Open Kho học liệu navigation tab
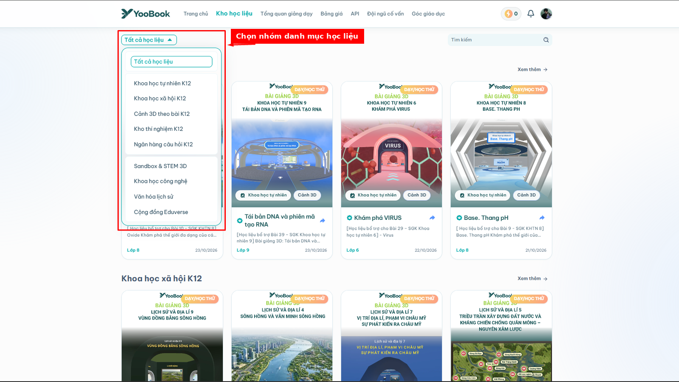The height and width of the screenshot is (382, 679). 234,14
